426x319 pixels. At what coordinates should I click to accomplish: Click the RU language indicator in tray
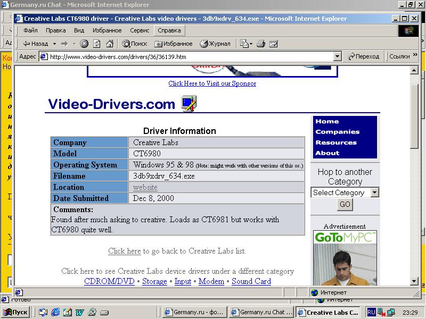click(371, 312)
